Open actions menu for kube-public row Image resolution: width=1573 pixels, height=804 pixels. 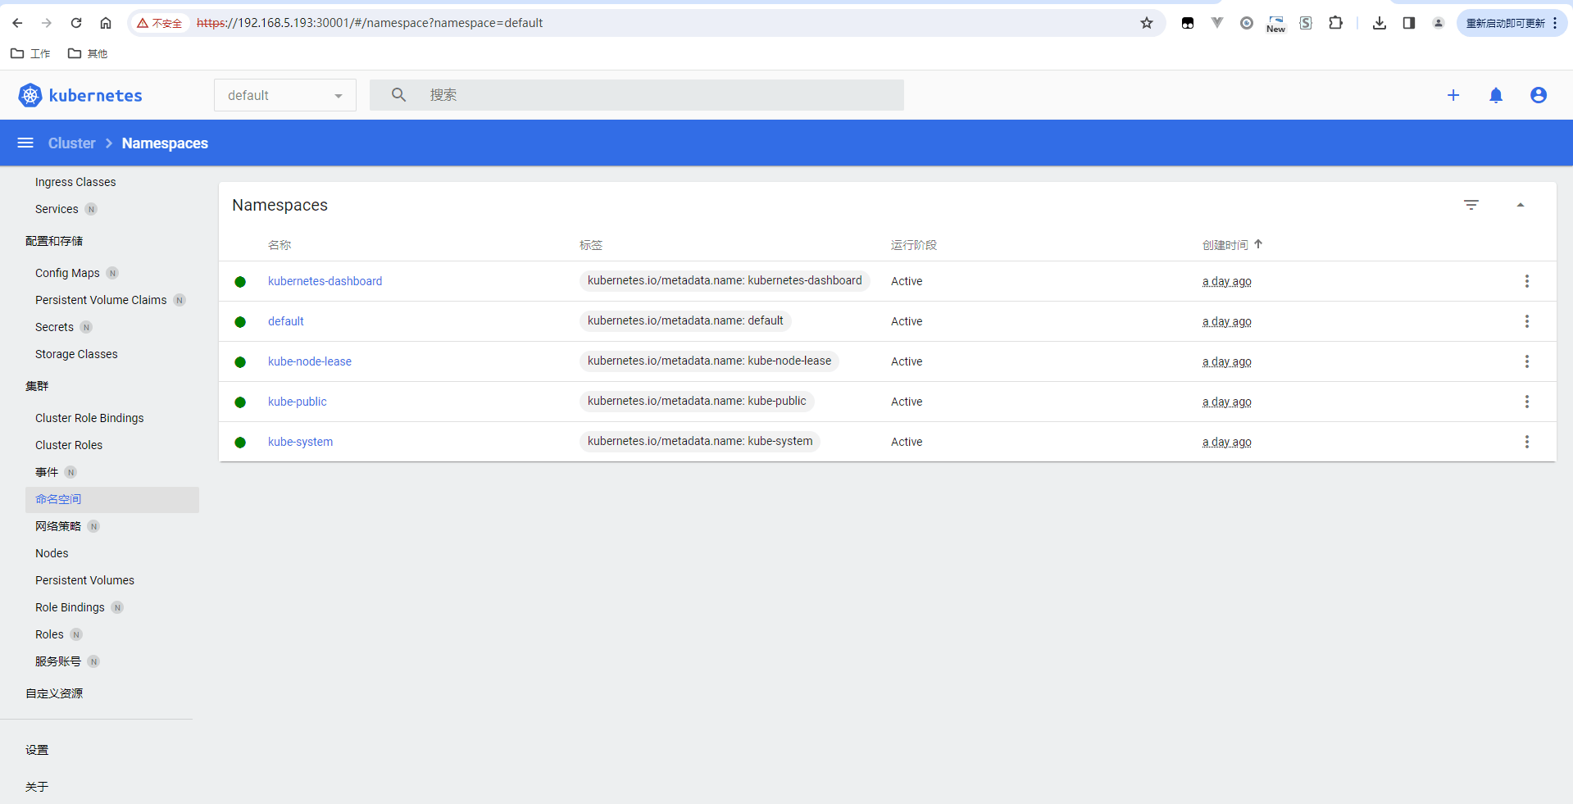pos(1527,402)
